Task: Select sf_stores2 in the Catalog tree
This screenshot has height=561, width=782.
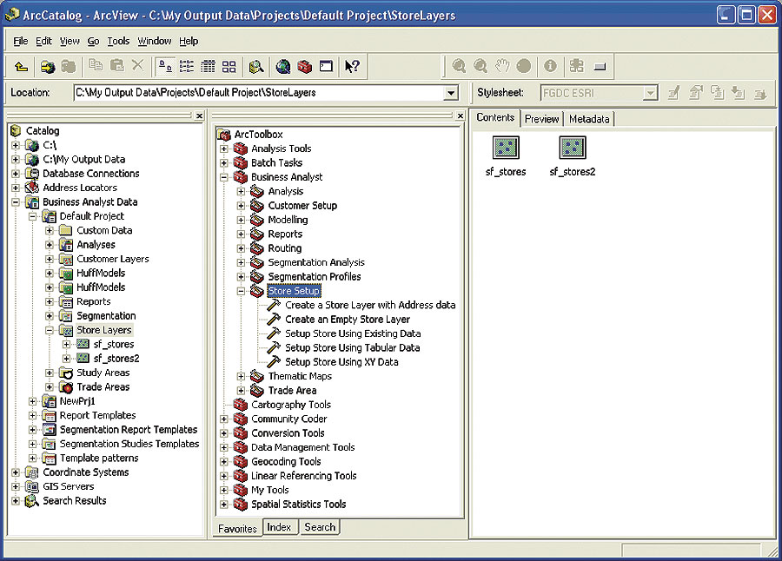Action: (x=116, y=359)
